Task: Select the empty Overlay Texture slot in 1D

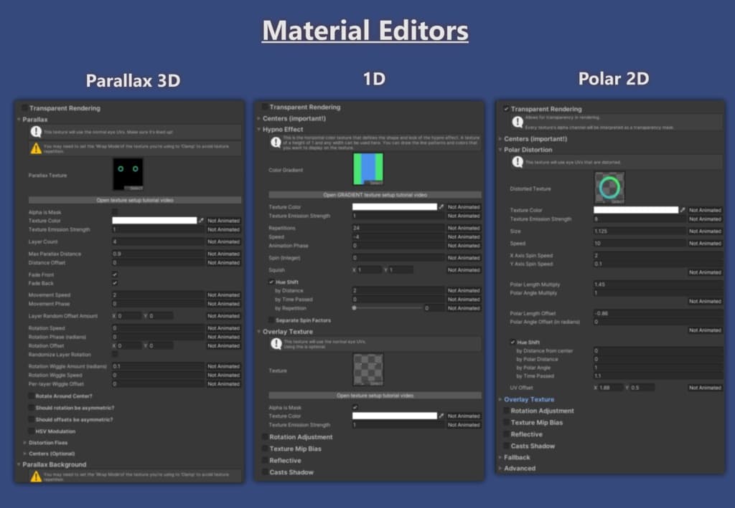Action: pos(368,370)
